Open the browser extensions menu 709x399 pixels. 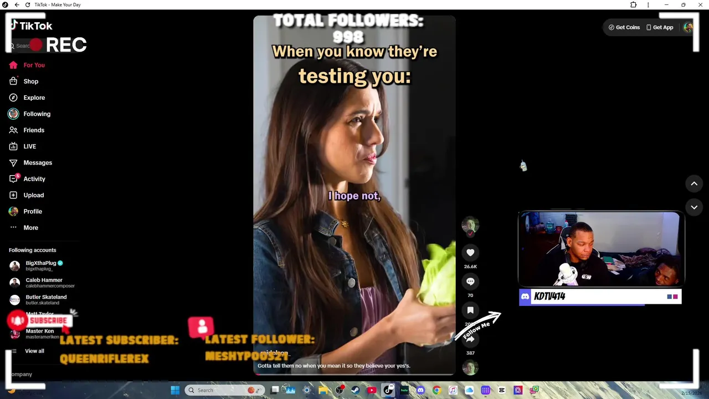click(x=633, y=5)
